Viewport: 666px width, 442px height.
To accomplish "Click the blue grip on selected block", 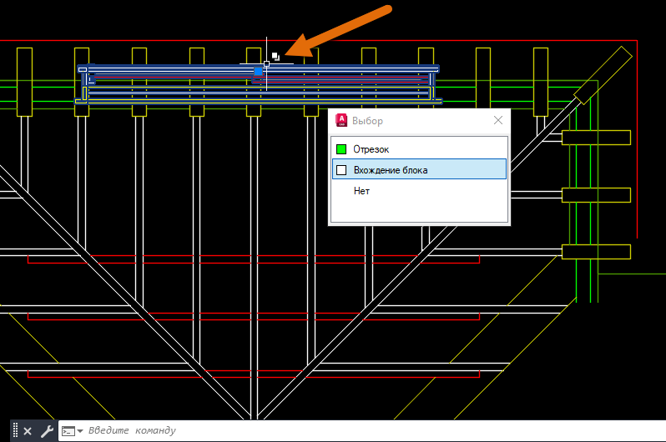I will 258,71.
